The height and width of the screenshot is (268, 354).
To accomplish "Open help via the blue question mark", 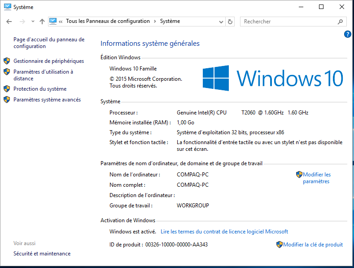I will [347, 34].
